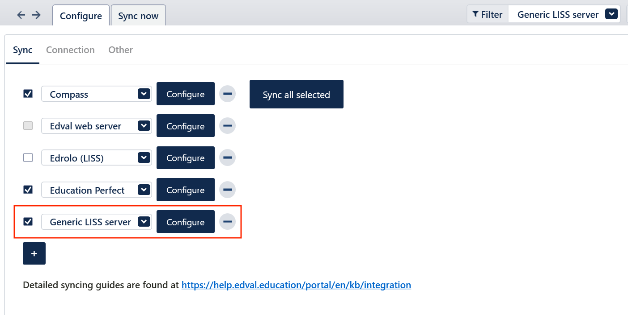Remove the Compass sync row
This screenshot has height=315, width=628.
click(227, 94)
